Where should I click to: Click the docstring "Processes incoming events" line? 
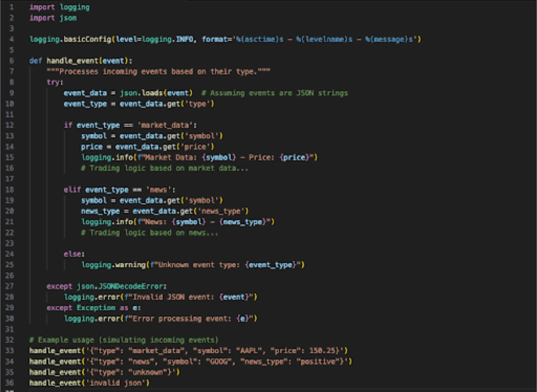click(158, 71)
